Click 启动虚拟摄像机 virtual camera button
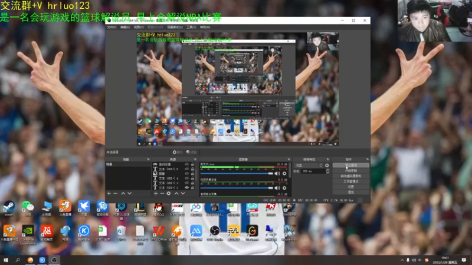472x265 pixels. click(x=350, y=176)
